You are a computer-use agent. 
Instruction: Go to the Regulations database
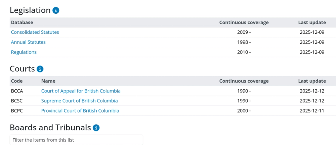(x=24, y=52)
